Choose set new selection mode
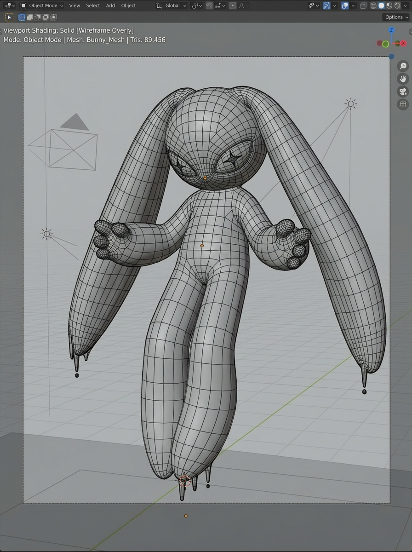 pos(22,17)
